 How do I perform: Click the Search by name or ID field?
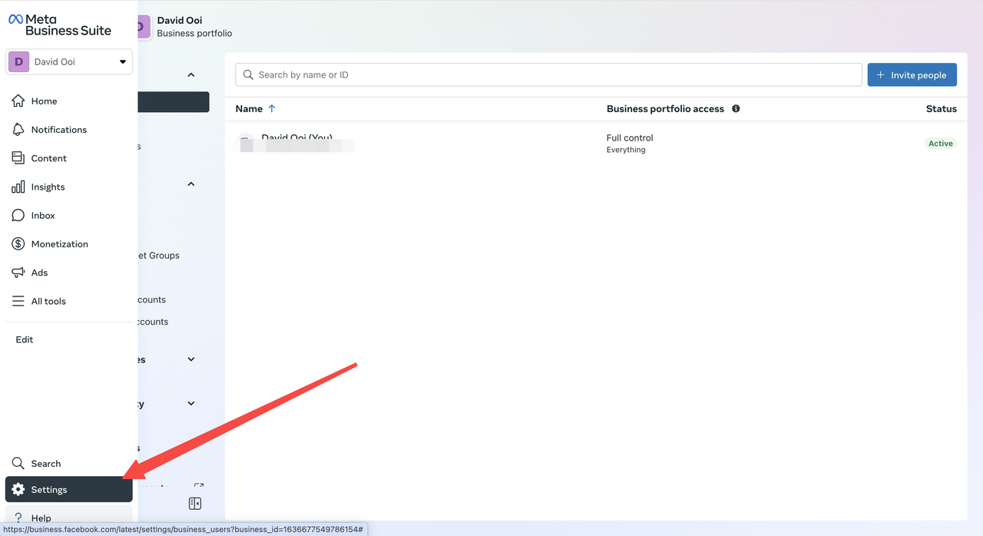pos(548,75)
